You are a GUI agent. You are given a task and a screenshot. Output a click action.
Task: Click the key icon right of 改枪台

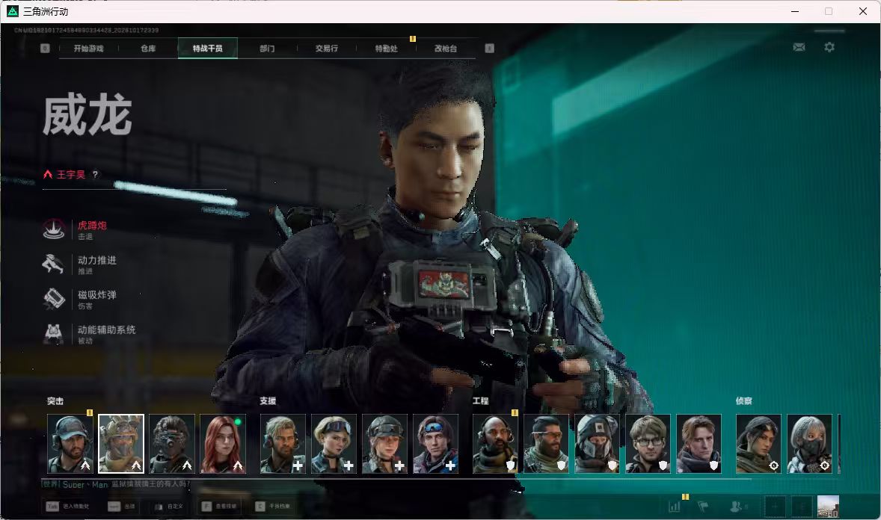[489, 49]
